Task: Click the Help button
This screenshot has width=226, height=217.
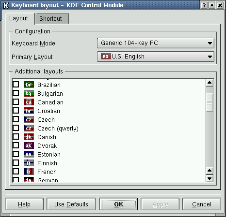Action: 24,204
